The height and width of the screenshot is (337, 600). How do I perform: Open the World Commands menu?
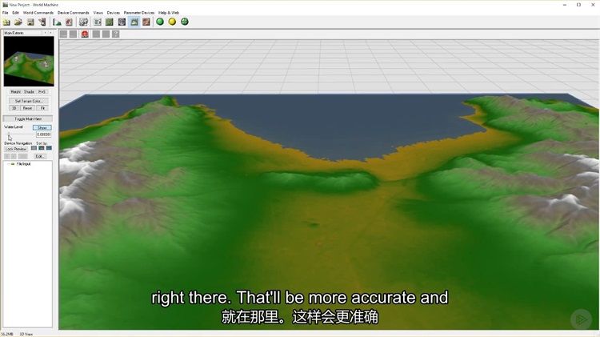(38, 13)
